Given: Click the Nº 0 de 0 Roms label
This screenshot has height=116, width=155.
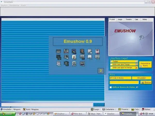Looking at the screenshot, I should pyautogui.click(x=120, y=78).
